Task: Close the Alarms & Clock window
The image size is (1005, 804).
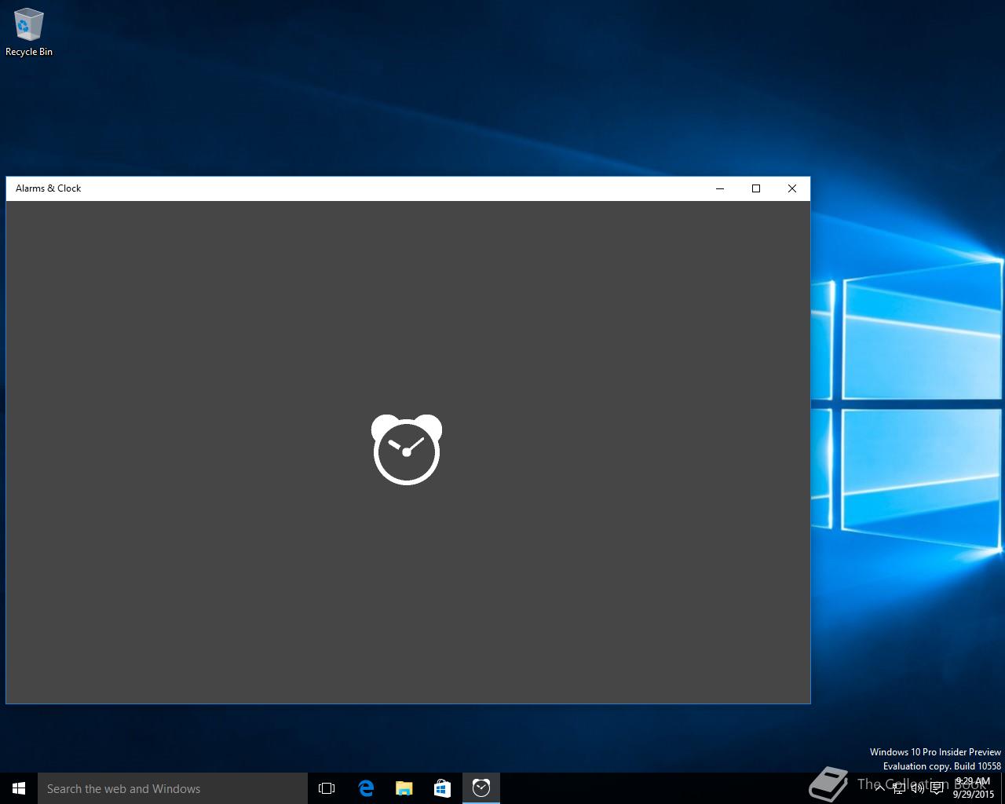Action: 792,188
